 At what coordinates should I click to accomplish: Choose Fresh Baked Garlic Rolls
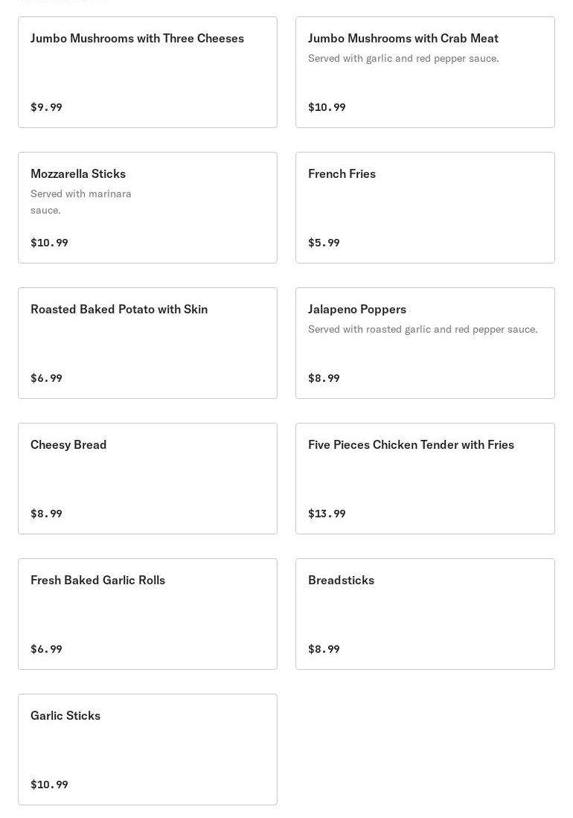tap(147, 614)
